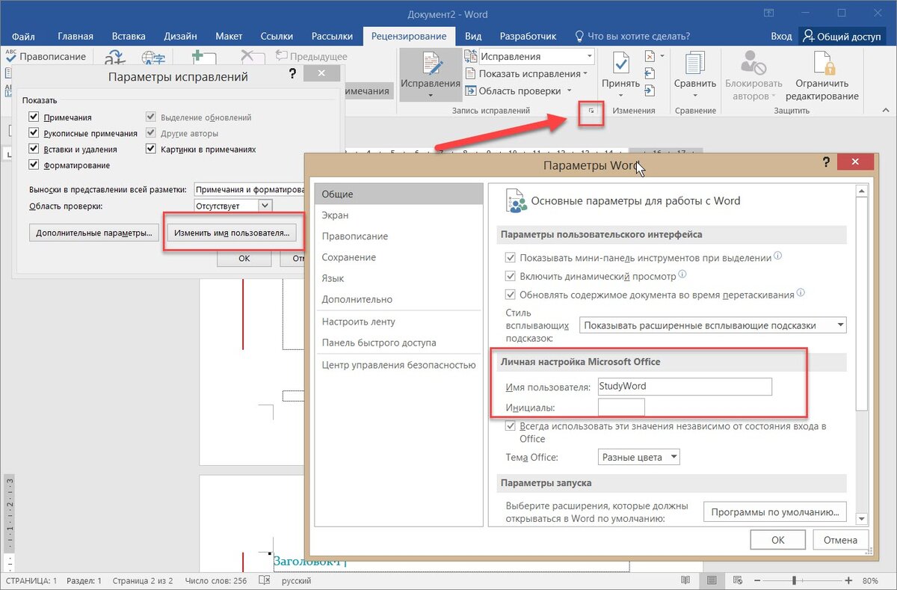Open Область проверки Отсутствует combo box
This screenshot has height=590, width=897.
click(x=232, y=206)
